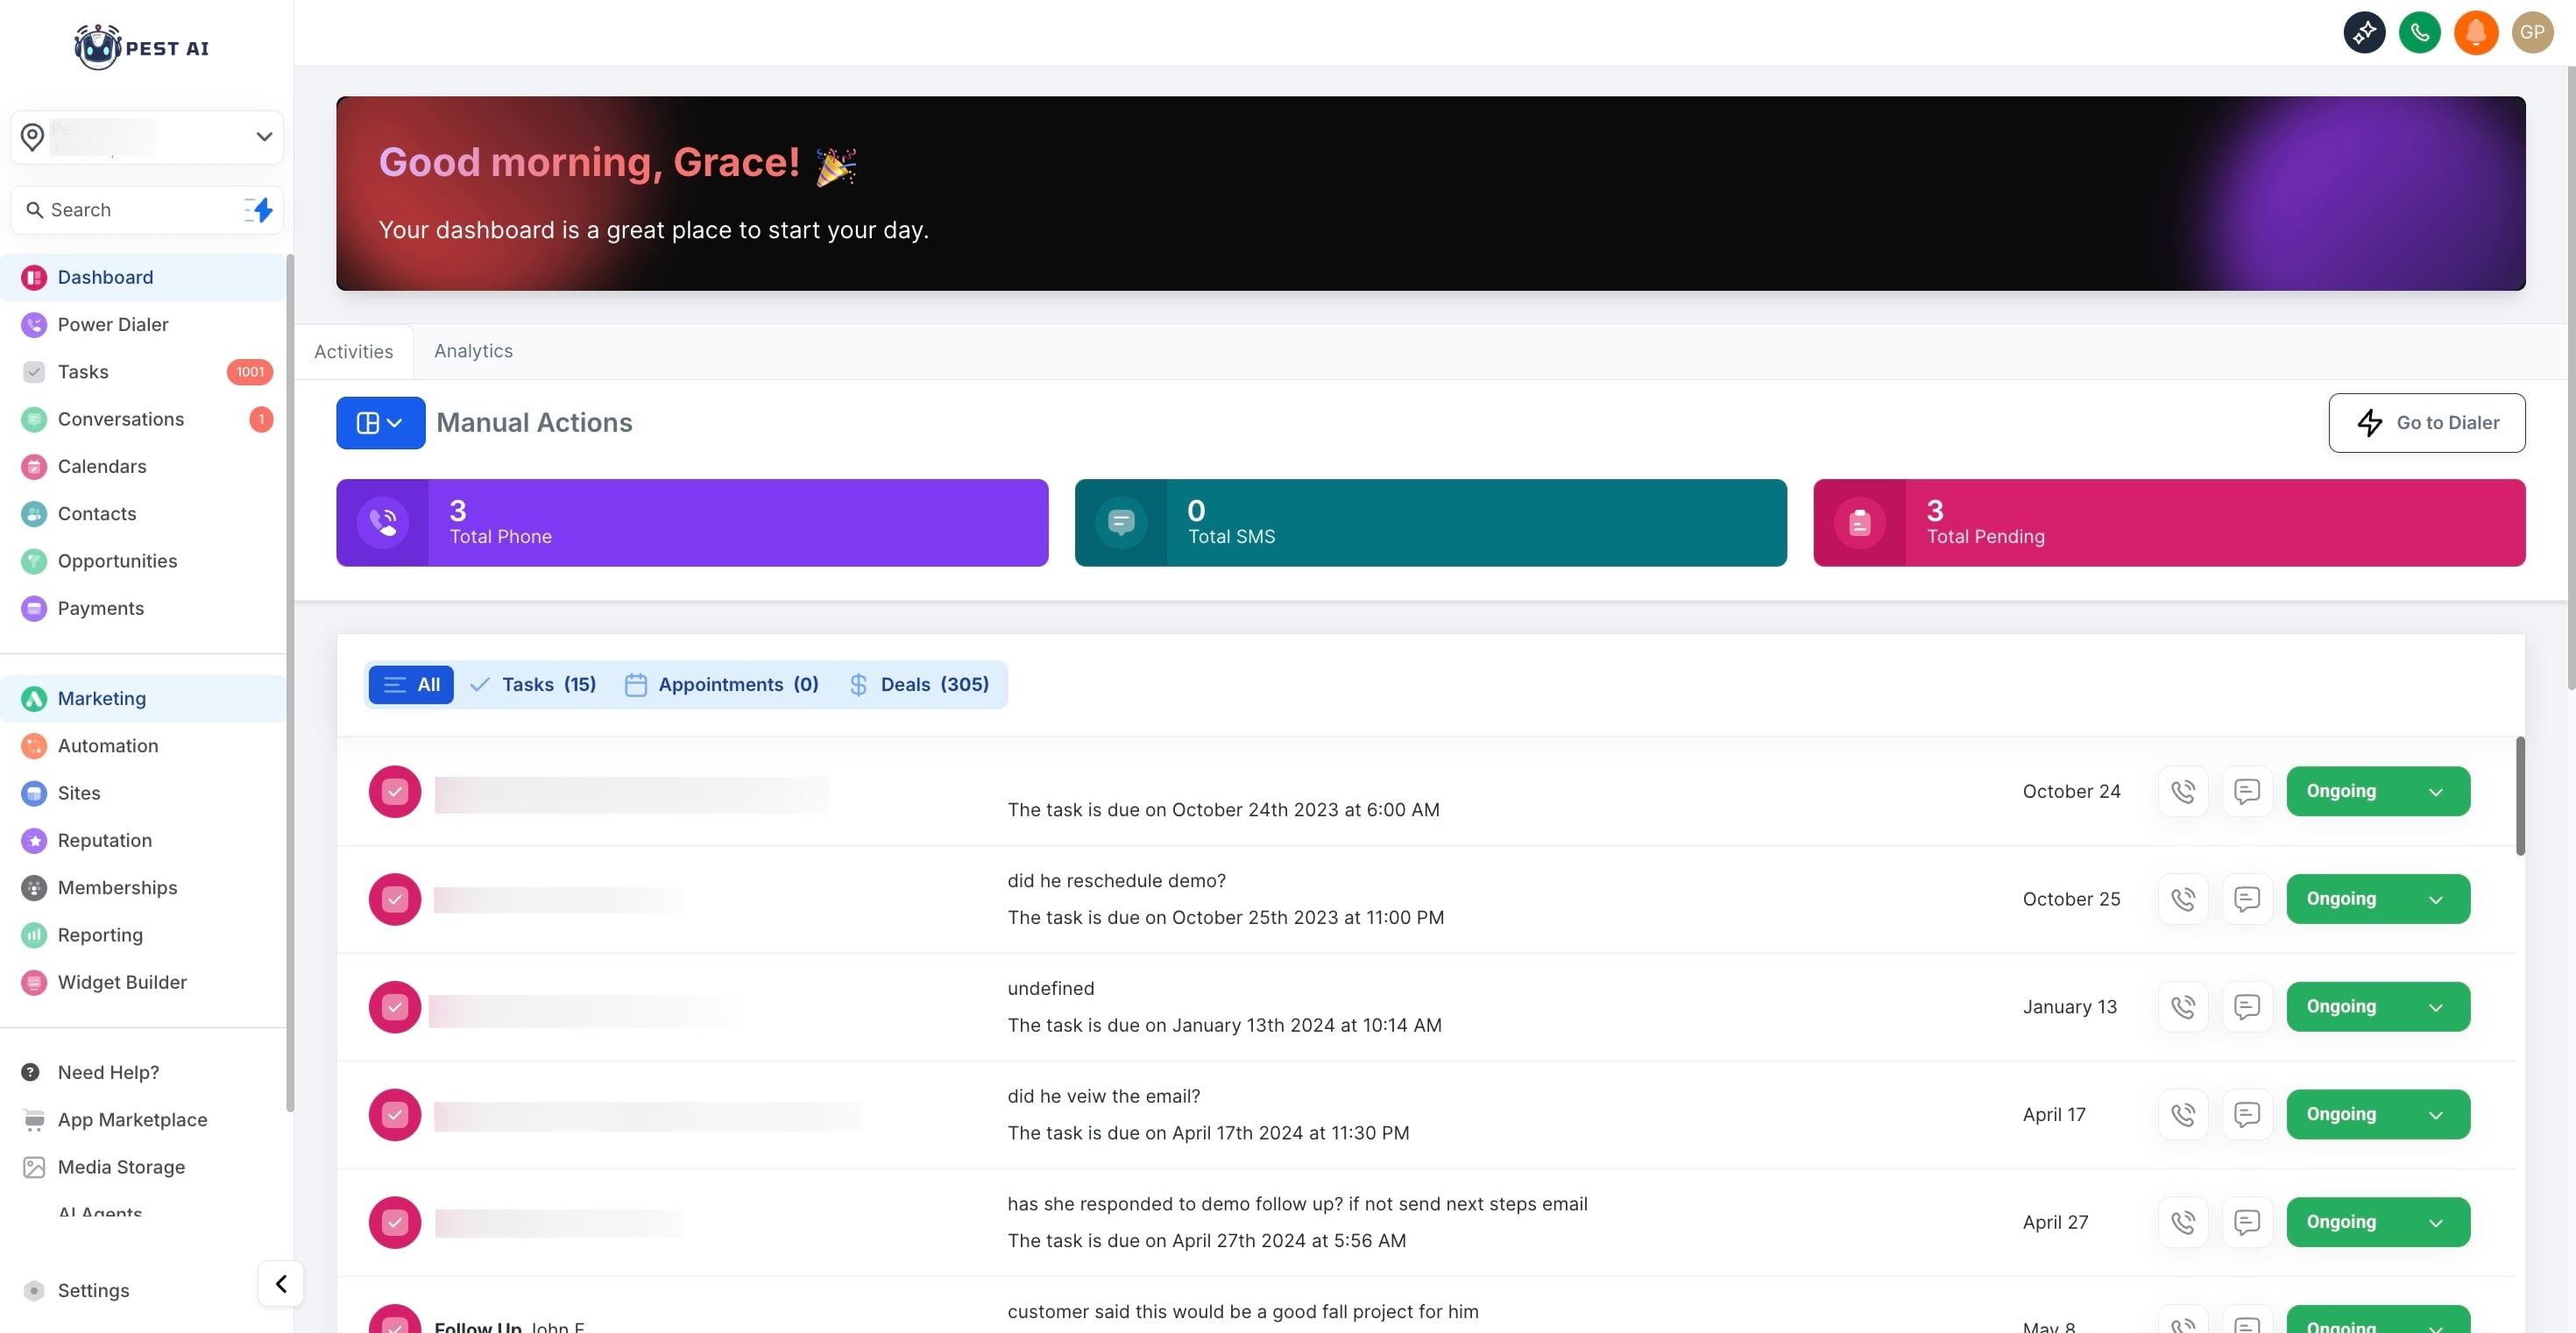Check off the January 13 undefined task
This screenshot has width=2576, height=1333.
[395, 1007]
